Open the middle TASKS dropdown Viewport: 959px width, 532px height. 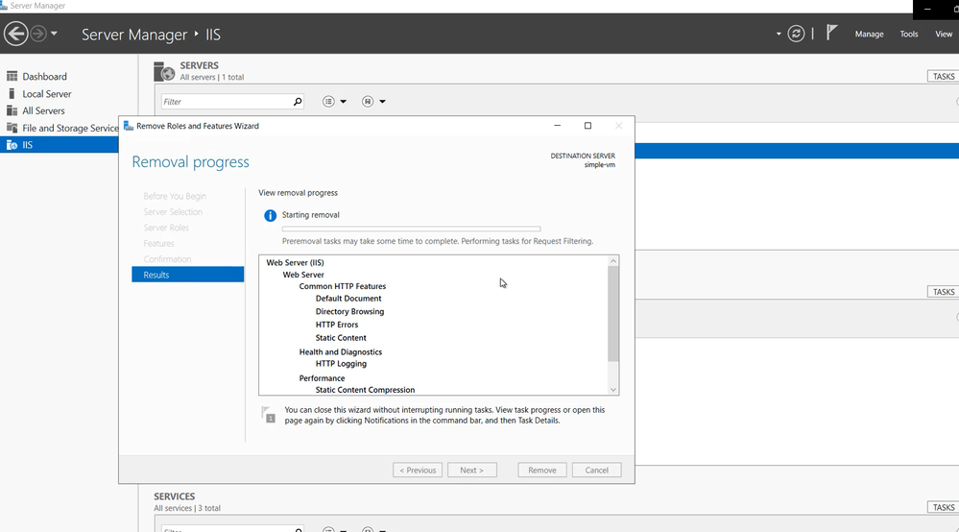pos(943,292)
